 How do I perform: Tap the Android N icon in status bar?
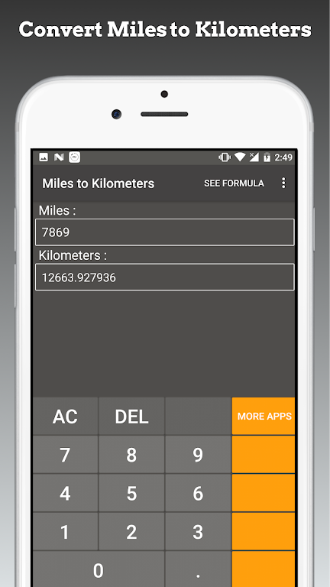pos(59,157)
